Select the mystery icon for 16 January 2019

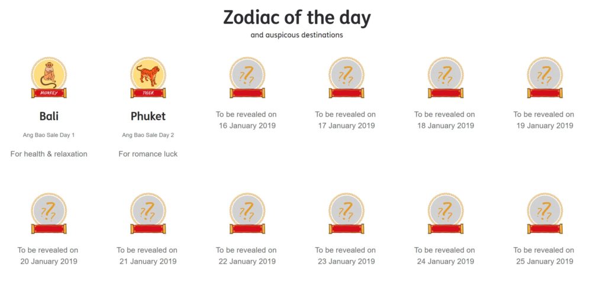coord(247,77)
